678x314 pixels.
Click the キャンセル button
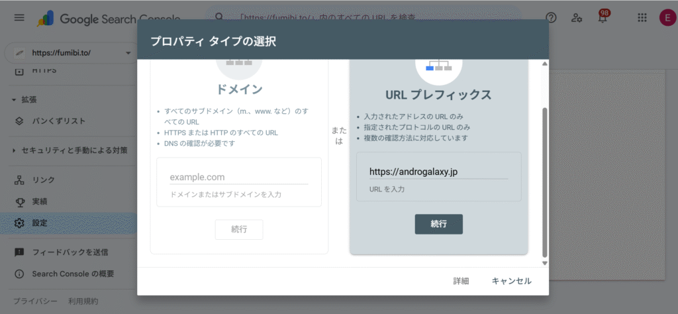(512, 281)
